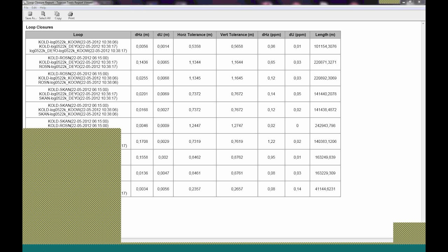The height and width of the screenshot is (252, 448).
Task: Click dHz ppm value 0,95
Action: pos(271,157)
